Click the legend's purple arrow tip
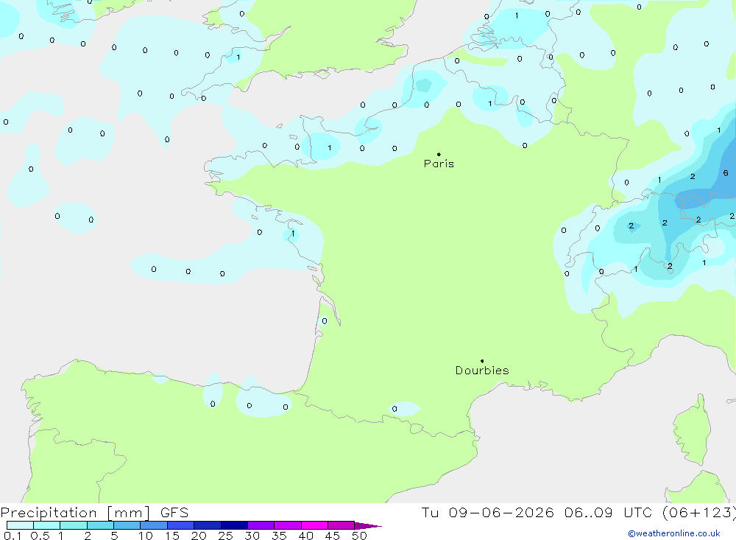 (x=368, y=526)
